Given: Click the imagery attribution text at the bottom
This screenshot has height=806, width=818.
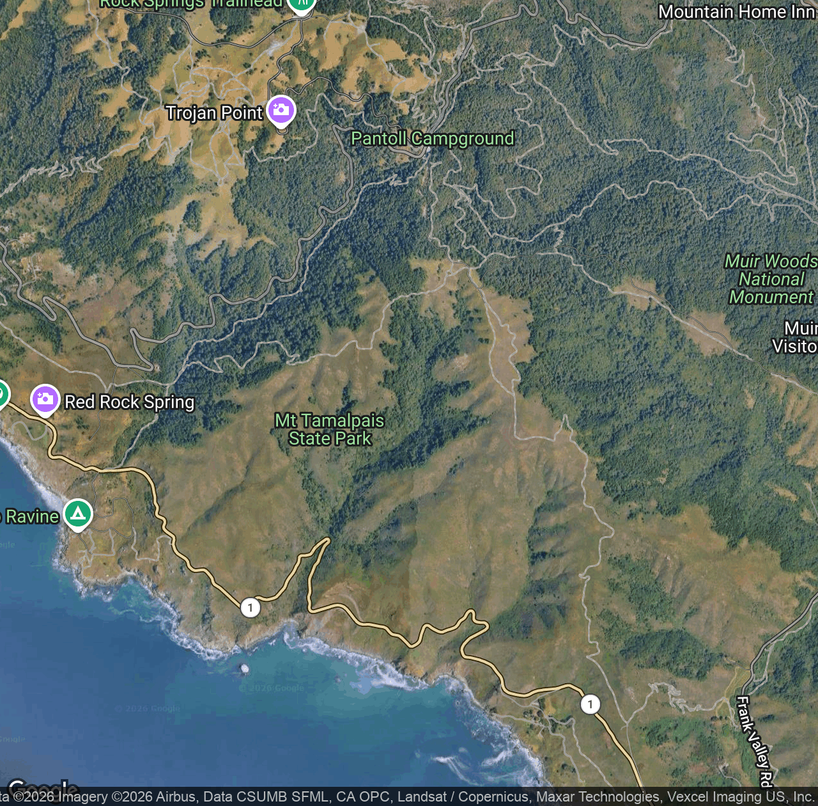Looking at the screenshot, I should (407, 796).
